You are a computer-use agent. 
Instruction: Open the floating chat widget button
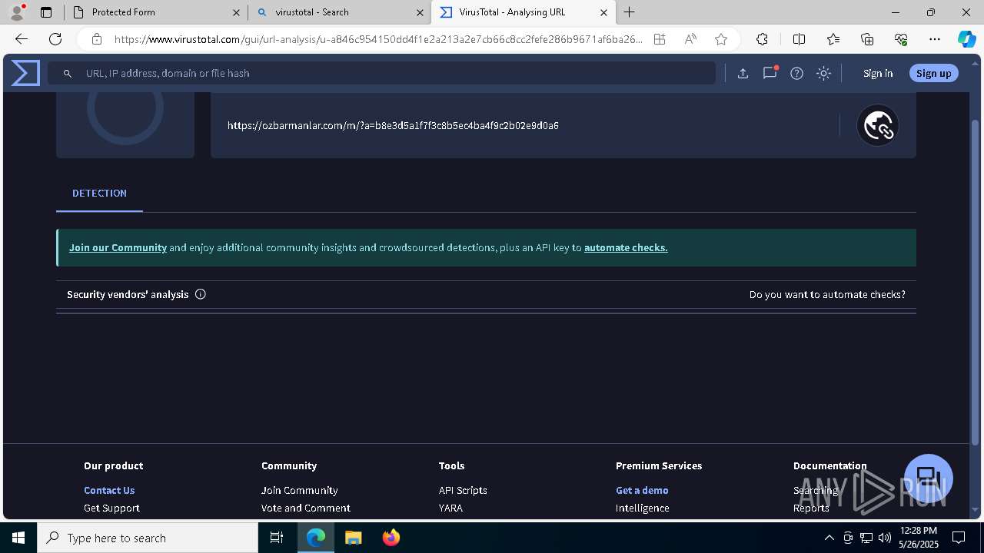tap(929, 478)
